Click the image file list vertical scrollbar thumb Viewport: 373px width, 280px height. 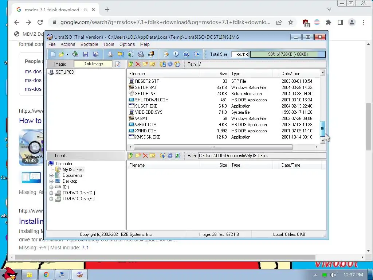323,129
